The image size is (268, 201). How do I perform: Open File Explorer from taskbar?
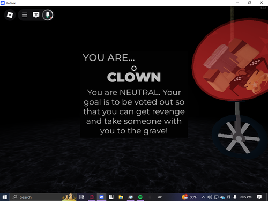(x=121, y=197)
